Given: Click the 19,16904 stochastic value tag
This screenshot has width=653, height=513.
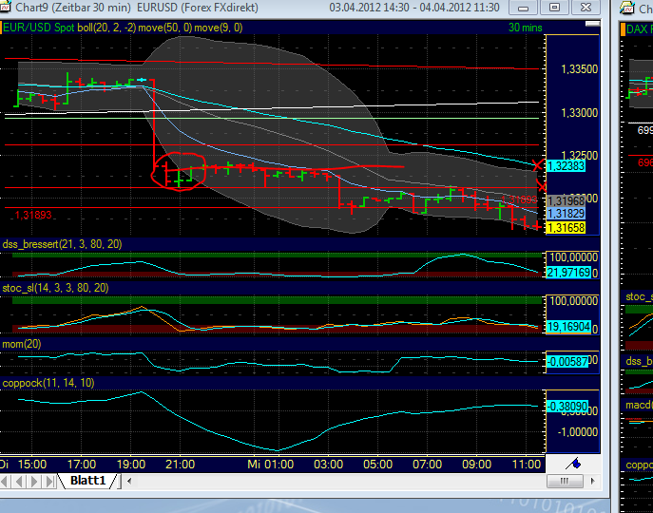Looking at the screenshot, I should click(x=568, y=327).
